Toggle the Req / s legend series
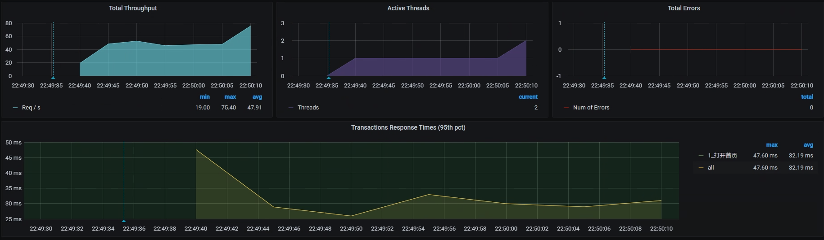This screenshot has height=240, width=824. (31, 108)
